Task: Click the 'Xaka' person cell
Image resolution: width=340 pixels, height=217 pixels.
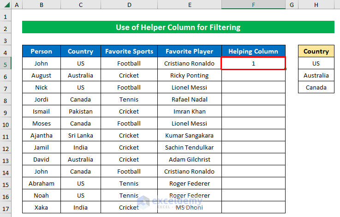Action: click(x=41, y=207)
